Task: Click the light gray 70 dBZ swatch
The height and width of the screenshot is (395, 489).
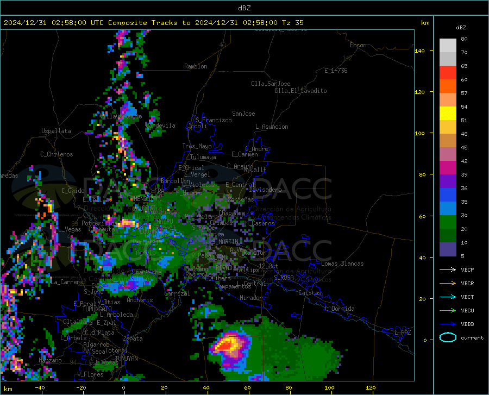Action: point(448,45)
